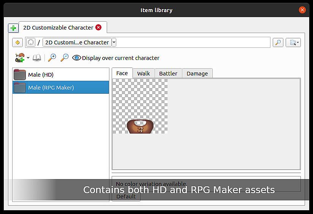The width and height of the screenshot is (313, 214).
Task: Open dropdown next to add character icon
Action: pos(28,58)
